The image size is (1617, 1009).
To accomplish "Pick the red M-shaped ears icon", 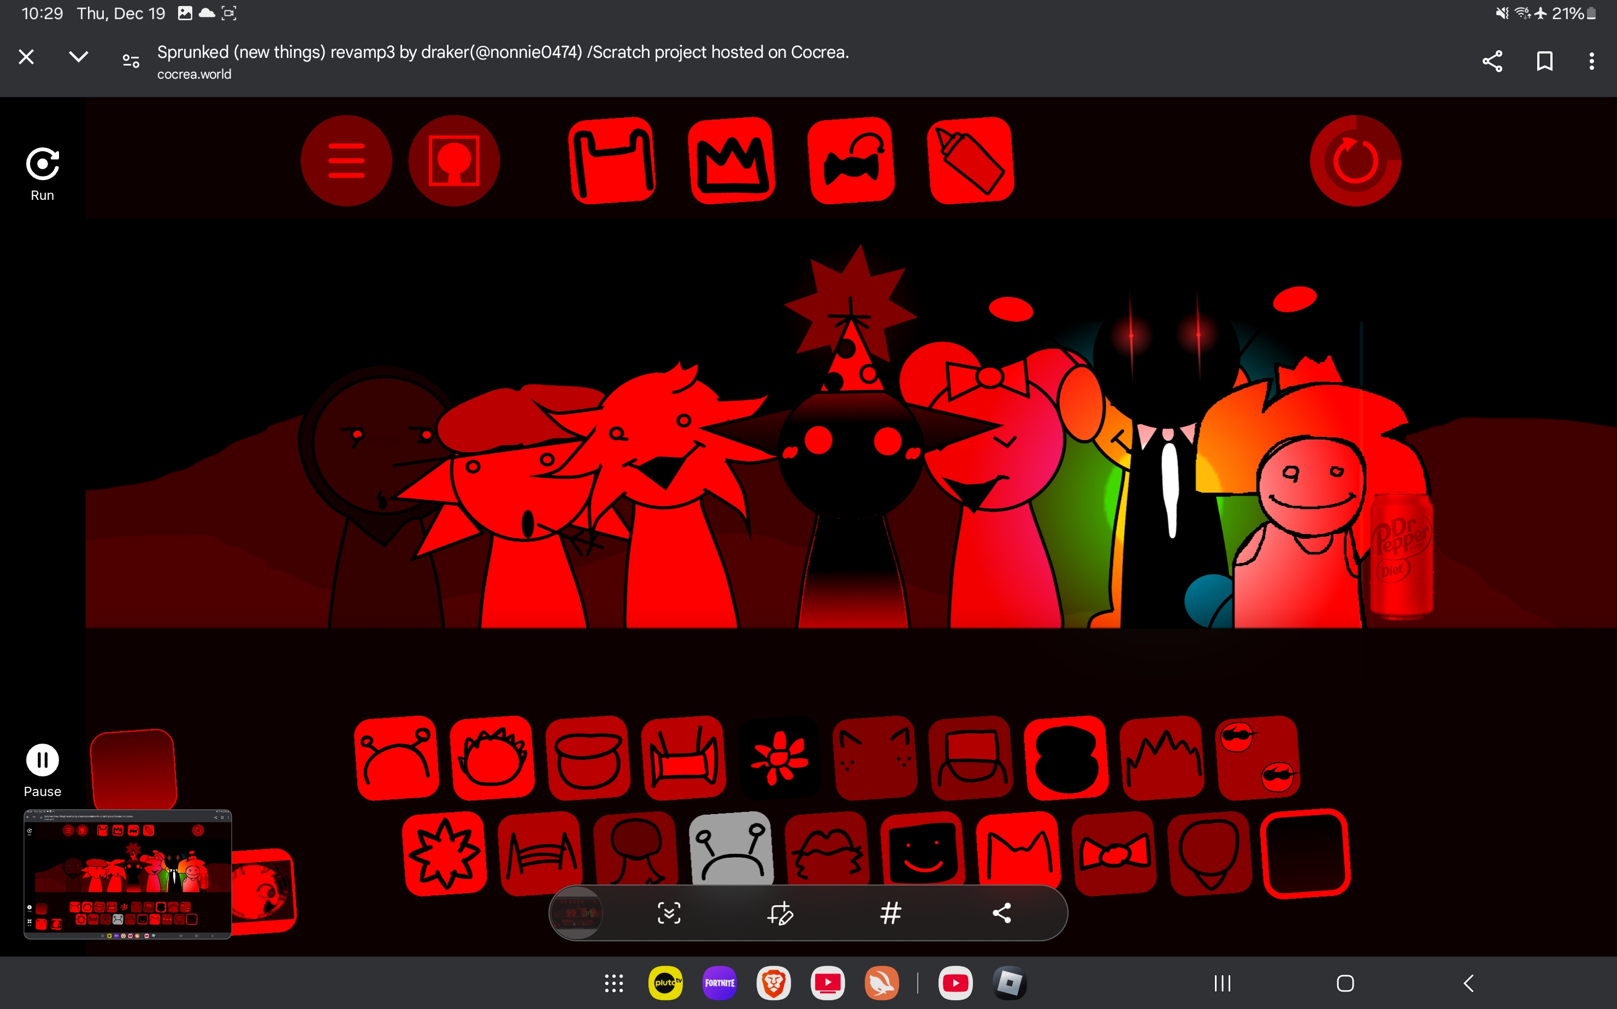I will (1018, 849).
